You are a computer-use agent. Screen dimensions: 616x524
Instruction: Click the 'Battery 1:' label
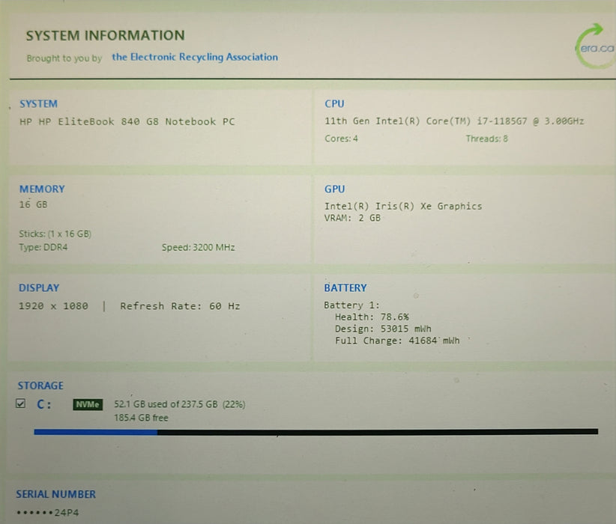click(351, 305)
